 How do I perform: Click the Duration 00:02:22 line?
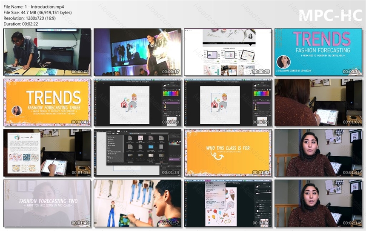(21, 24)
